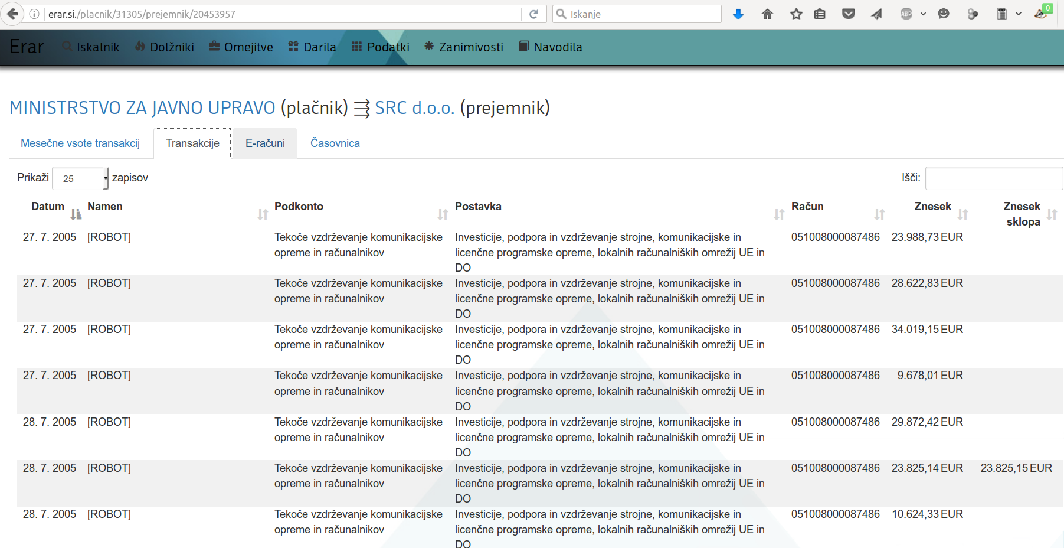Click the Išči table search field
The height and width of the screenshot is (548, 1064).
(994, 178)
